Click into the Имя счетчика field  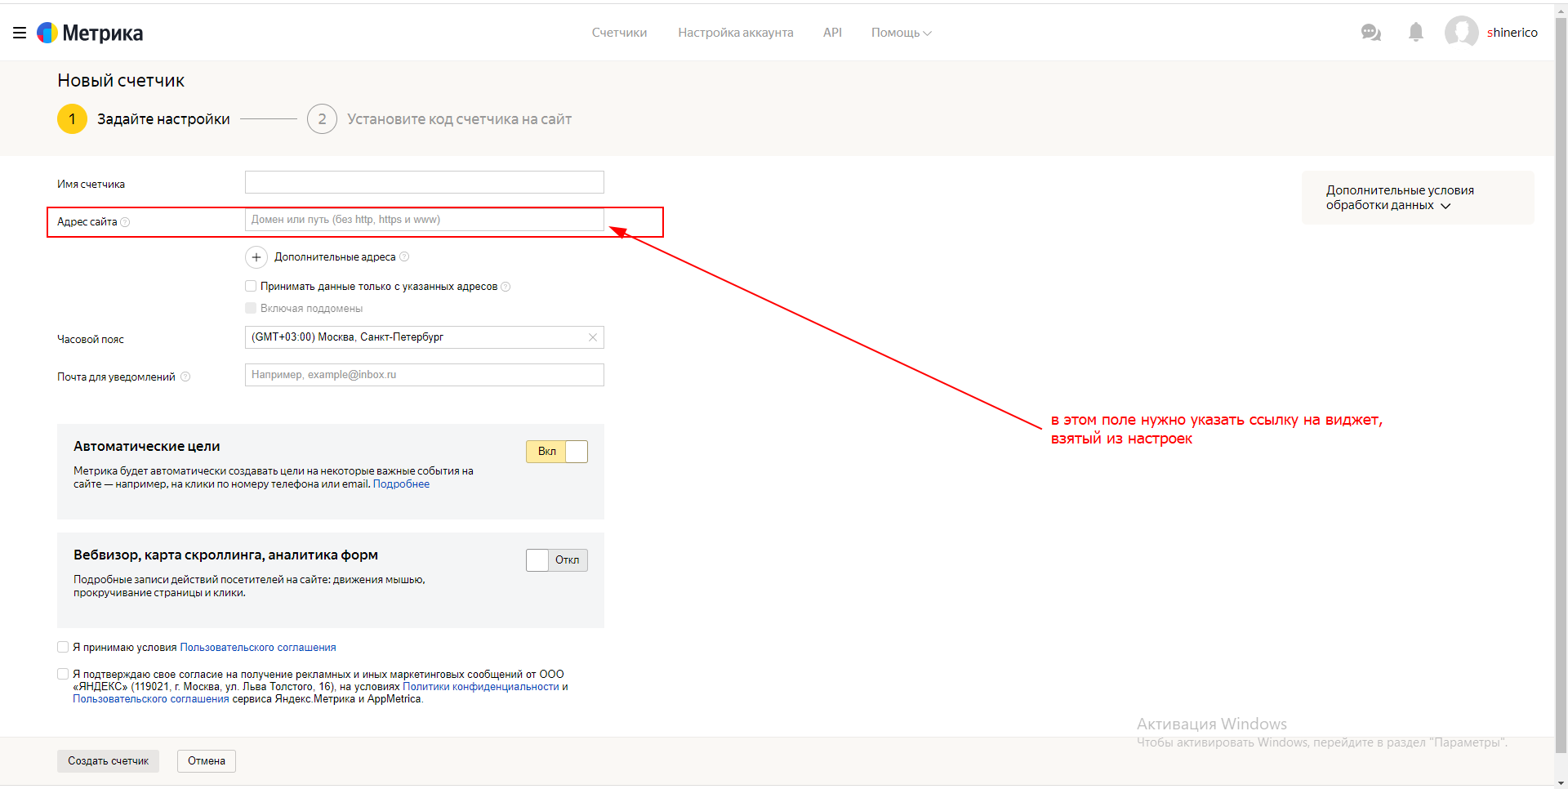(424, 182)
